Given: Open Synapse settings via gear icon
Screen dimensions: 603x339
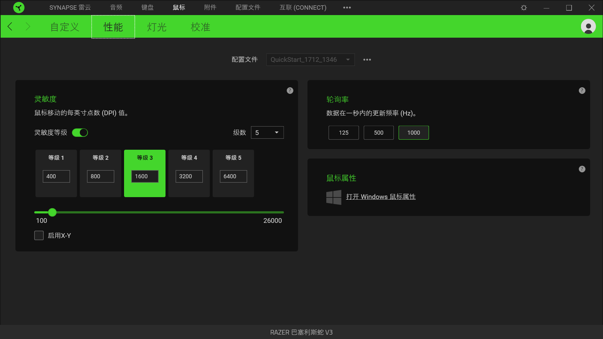Looking at the screenshot, I should click(x=523, y=7).
